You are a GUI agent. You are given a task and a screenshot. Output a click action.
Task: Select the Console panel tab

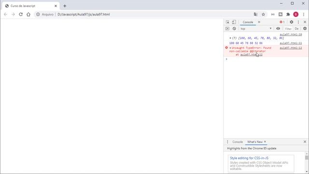tap(248, 22)
